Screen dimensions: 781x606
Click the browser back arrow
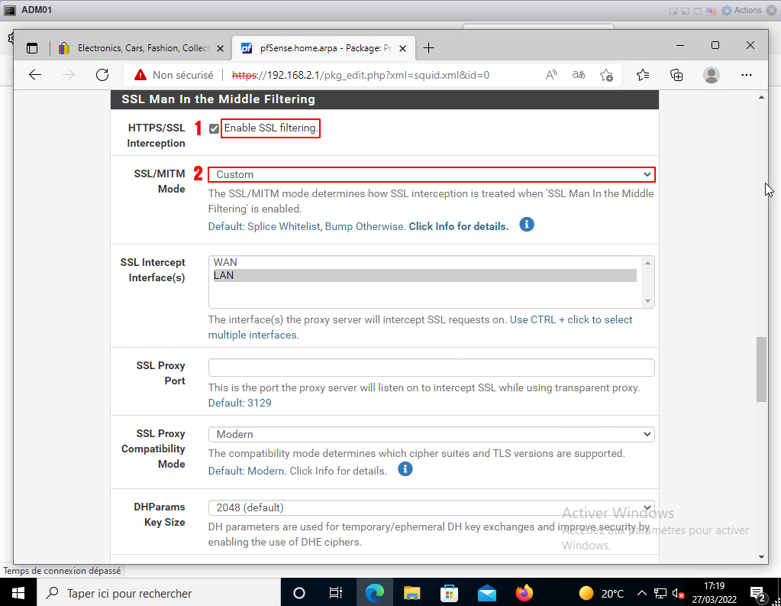pos(34,75)
